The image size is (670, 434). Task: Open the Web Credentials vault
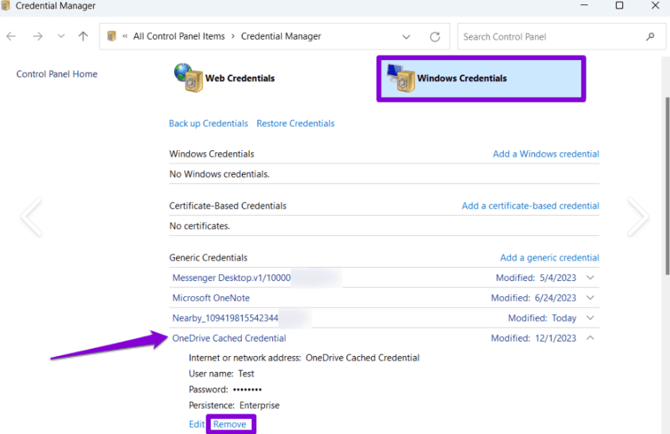225,78
